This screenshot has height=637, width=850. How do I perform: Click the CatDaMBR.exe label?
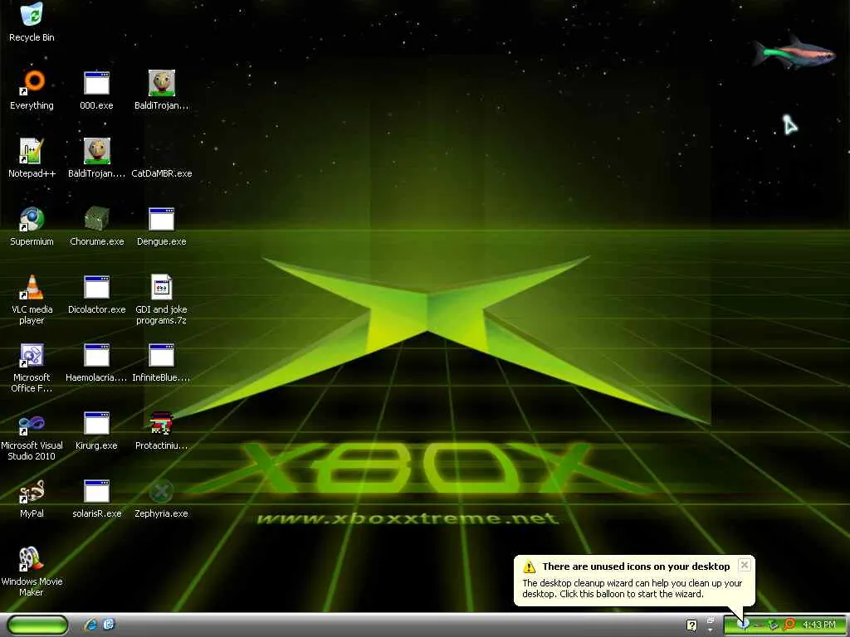[162, 173]
